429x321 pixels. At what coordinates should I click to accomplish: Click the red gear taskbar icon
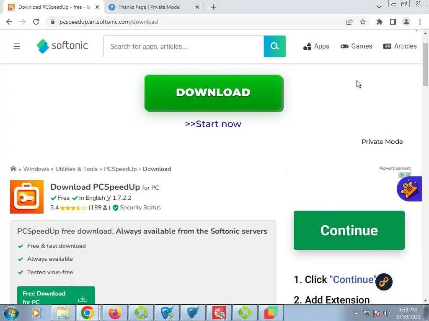pyautogui.click(x=219, y=313)
